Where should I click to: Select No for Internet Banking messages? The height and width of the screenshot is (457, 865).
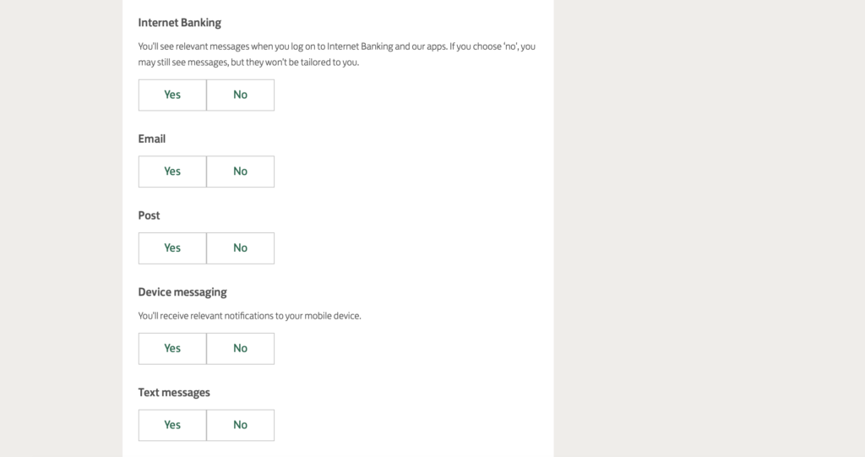241,95
